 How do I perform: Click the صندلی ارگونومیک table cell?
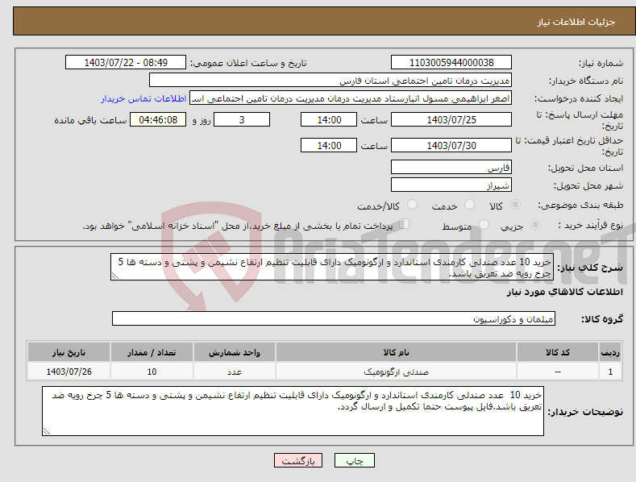click(397, 372)
